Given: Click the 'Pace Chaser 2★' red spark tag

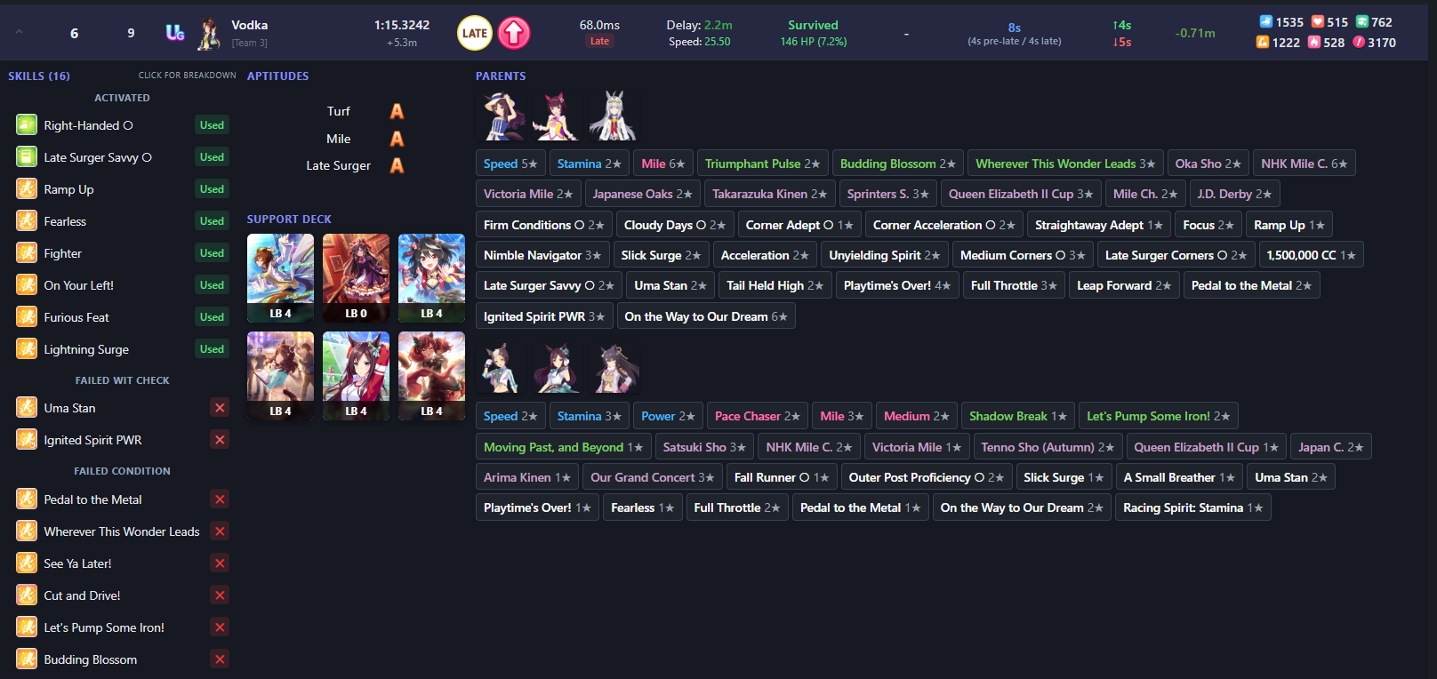Looking at the screenshot, I should [758, 416].
